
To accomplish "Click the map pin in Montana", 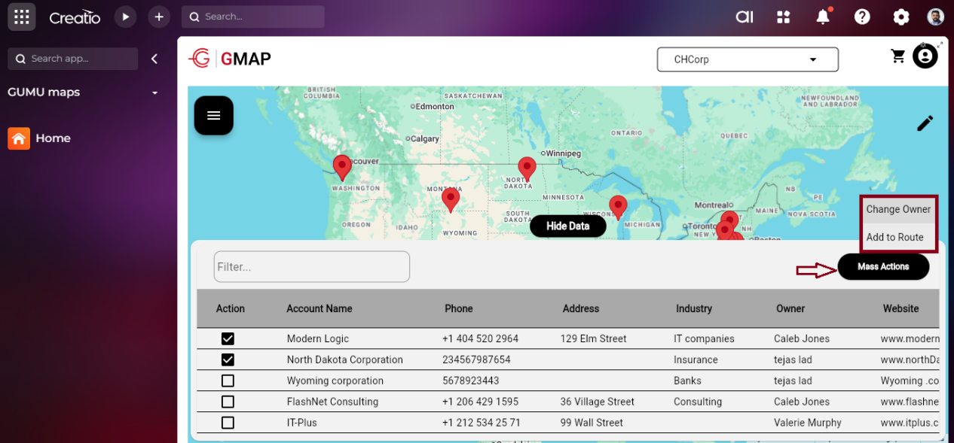I will click(451, 199).
